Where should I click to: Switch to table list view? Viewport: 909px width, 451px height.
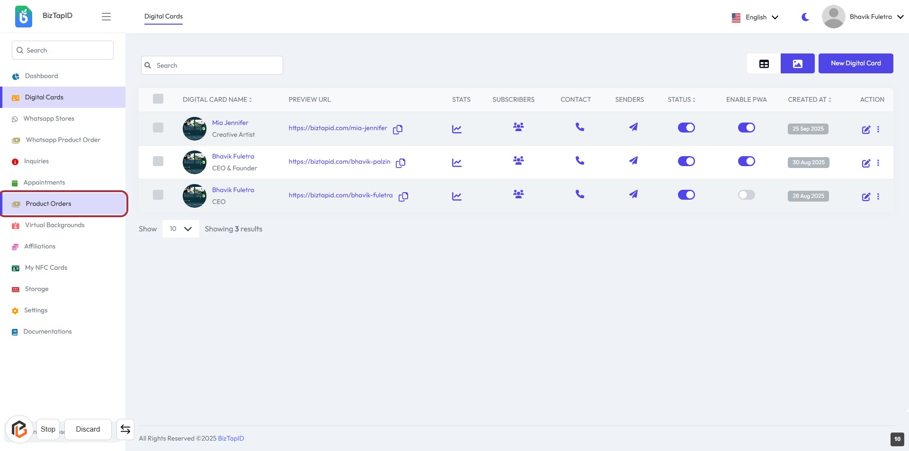[x=764, y=64]
